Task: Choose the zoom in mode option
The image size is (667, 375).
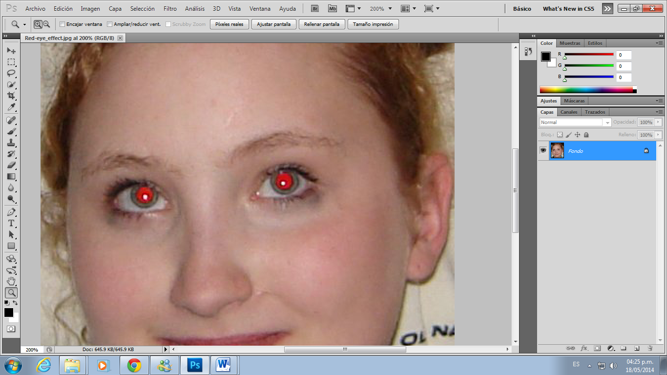Action: coord(38,24)
